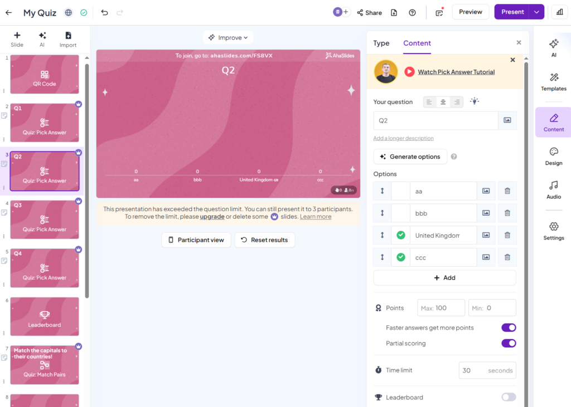Click the Time limit seconds field
This screenshot has height=407, width=571.
[487, 370]
